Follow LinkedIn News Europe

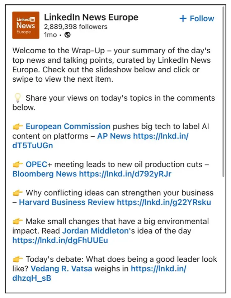click(197, 19)
